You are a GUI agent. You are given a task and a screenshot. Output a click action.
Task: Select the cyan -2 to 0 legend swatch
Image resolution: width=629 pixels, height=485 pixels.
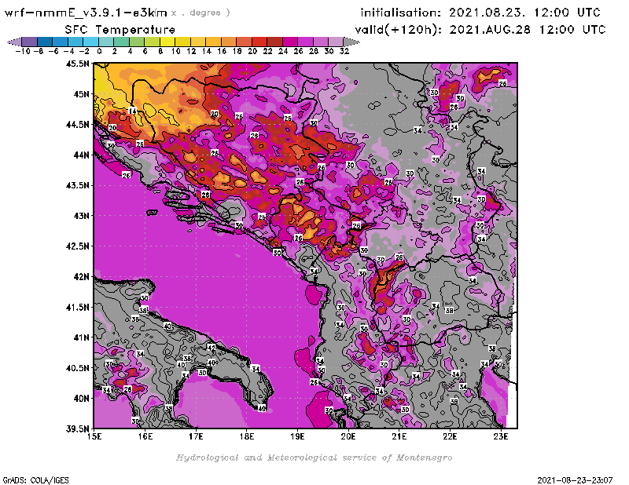click(90, 42)
